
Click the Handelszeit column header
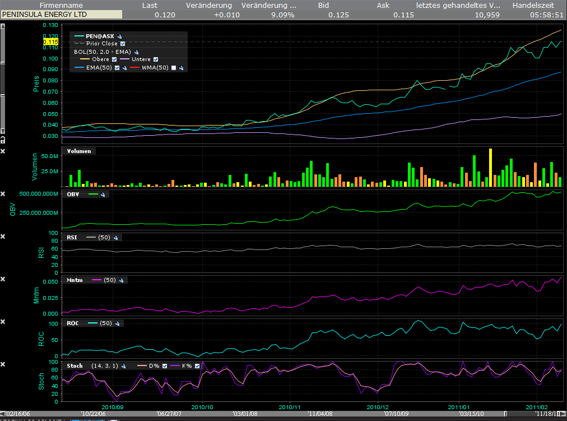point(532,5)
